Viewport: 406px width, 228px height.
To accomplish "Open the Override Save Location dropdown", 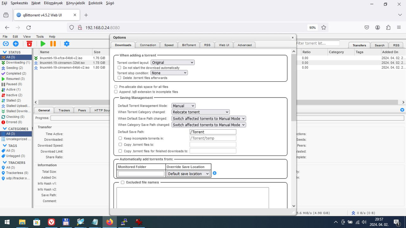I will 188,174.
